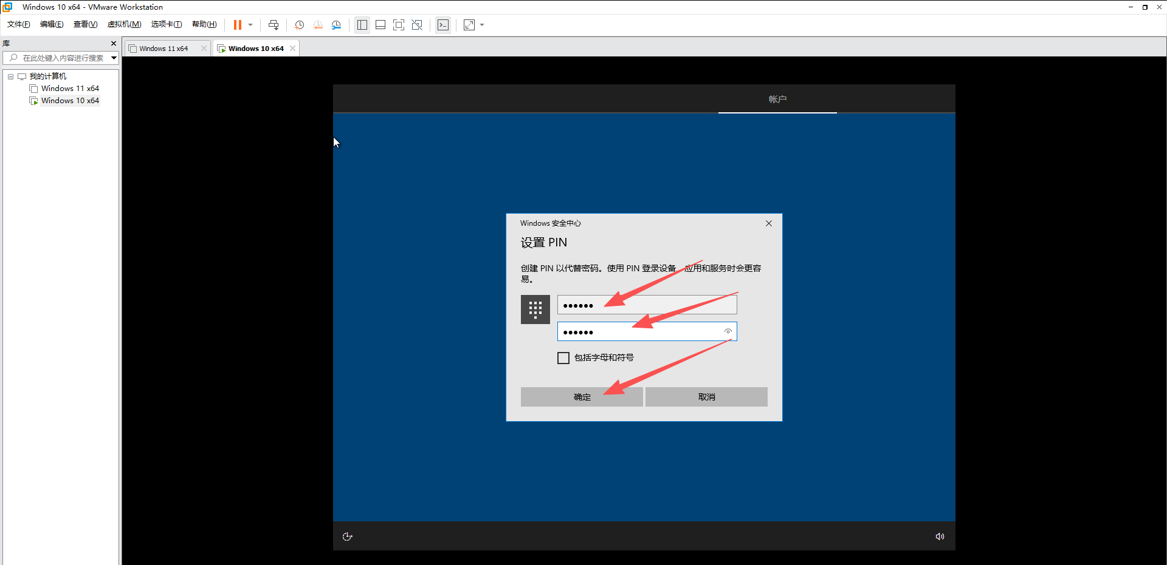Open the snapshot manager
Screen dimensions: 1167x565
pyautogui.click(x=336, y=25)
